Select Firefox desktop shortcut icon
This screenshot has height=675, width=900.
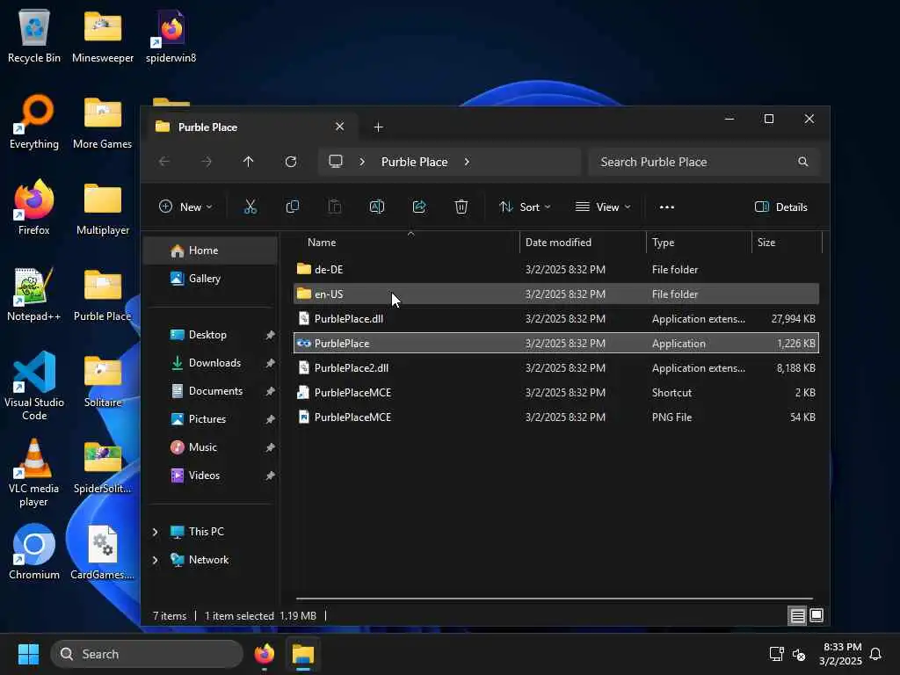(x=34, y=207)
